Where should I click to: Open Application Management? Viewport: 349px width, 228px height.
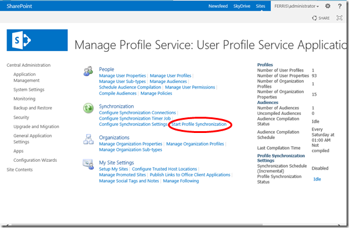(26, 77)
